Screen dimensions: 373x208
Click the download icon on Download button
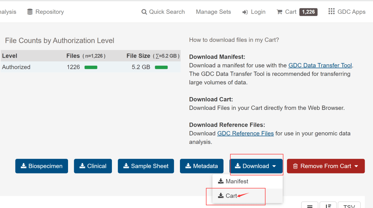pyautogui.click(x=238, y=166)
